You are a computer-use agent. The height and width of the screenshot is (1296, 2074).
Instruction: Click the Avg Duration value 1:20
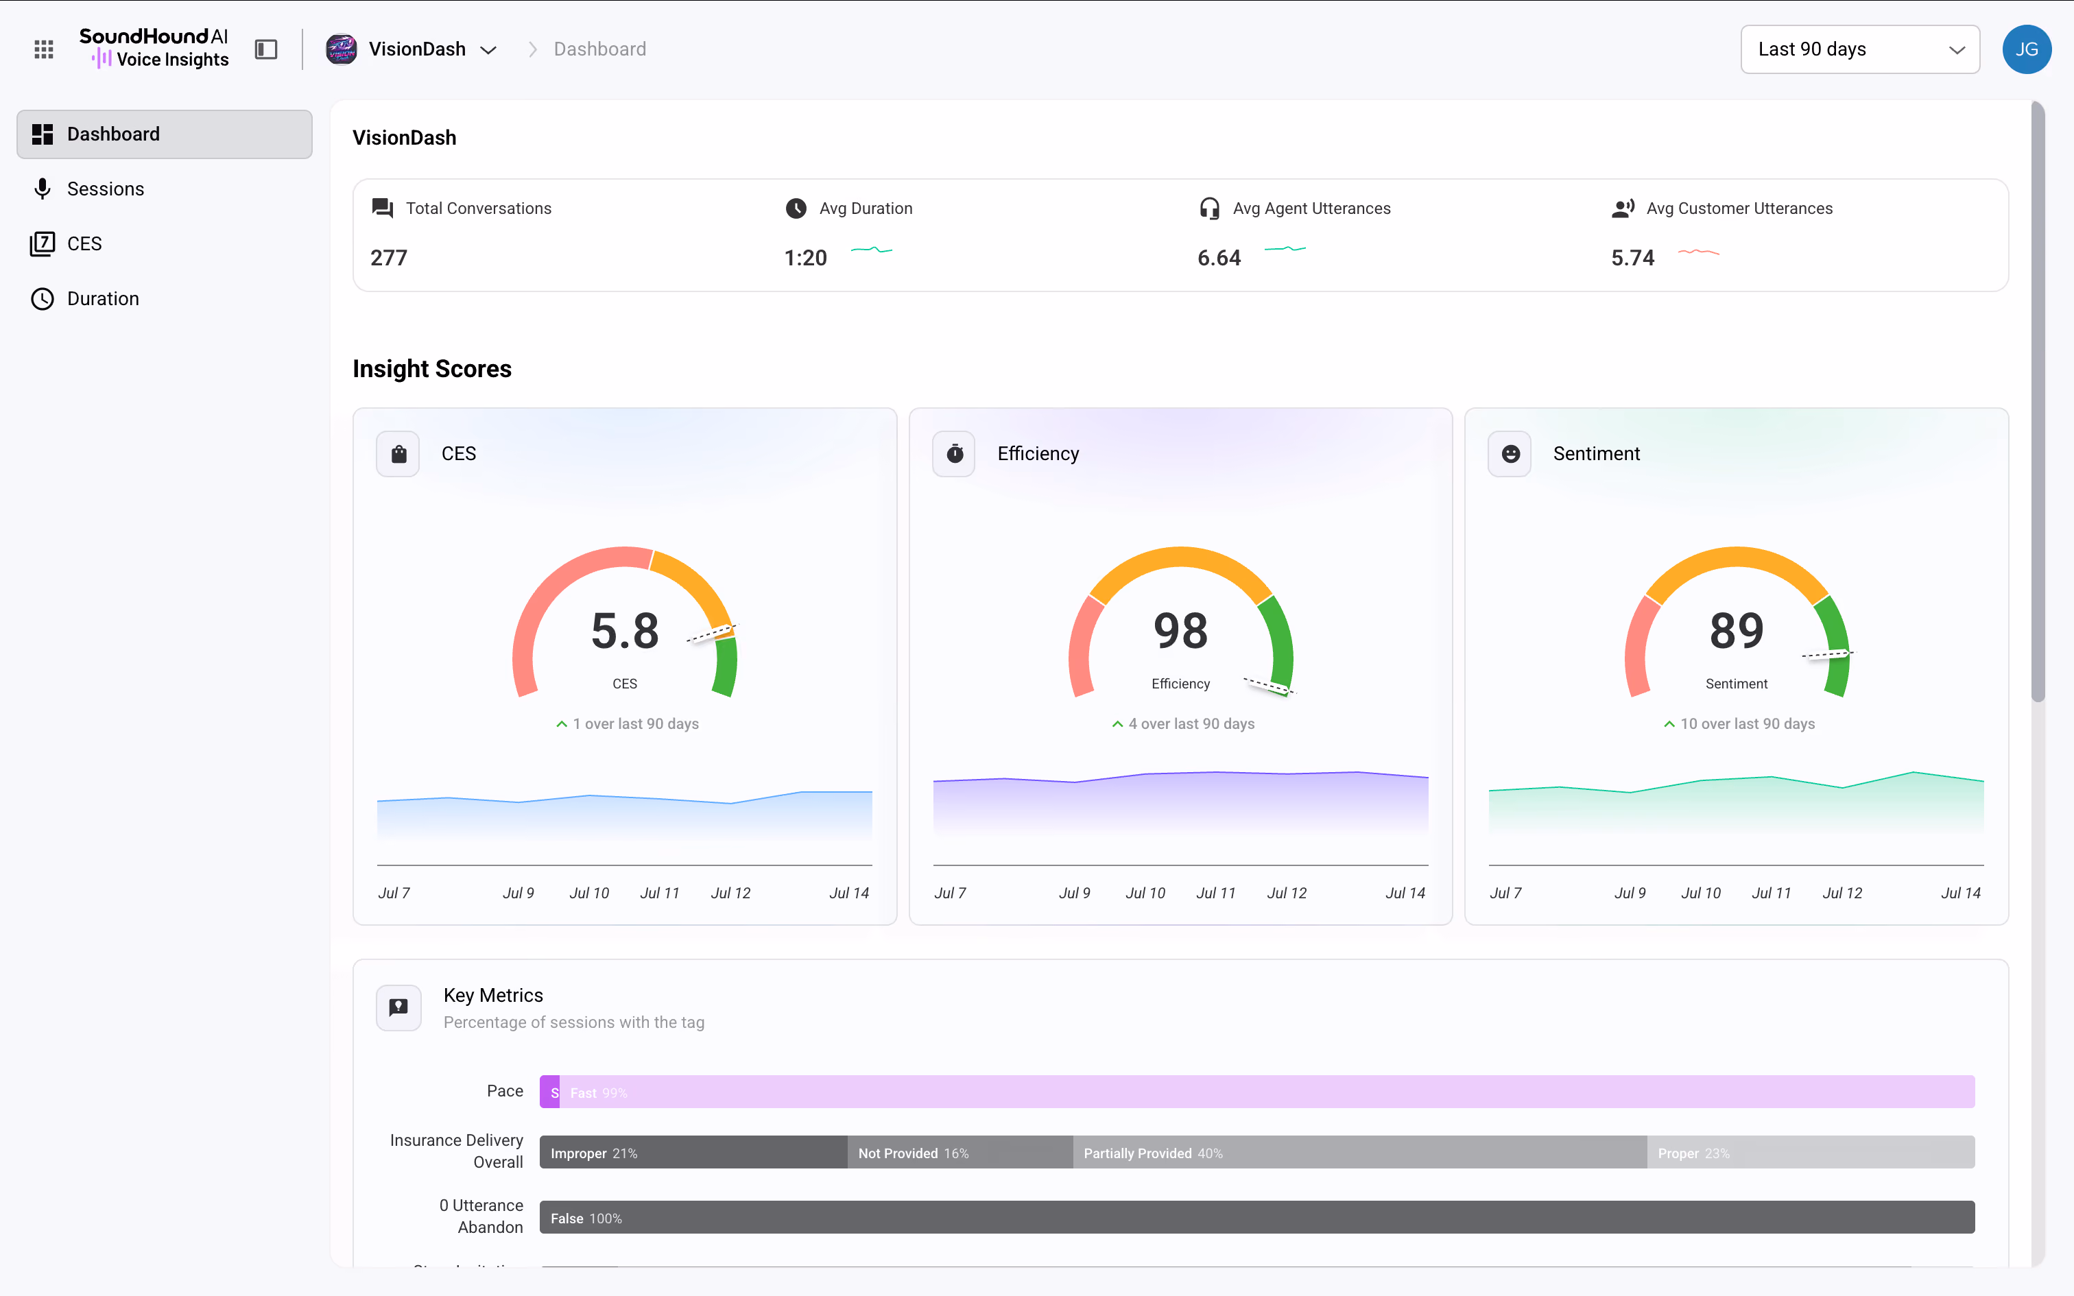point(806,258)
